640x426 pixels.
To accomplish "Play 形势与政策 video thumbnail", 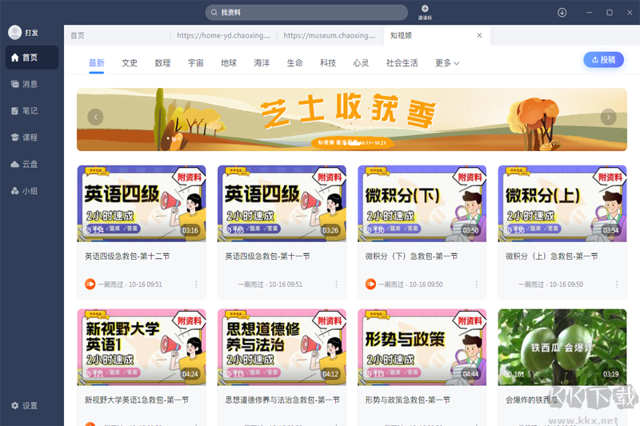I will 422,348.
